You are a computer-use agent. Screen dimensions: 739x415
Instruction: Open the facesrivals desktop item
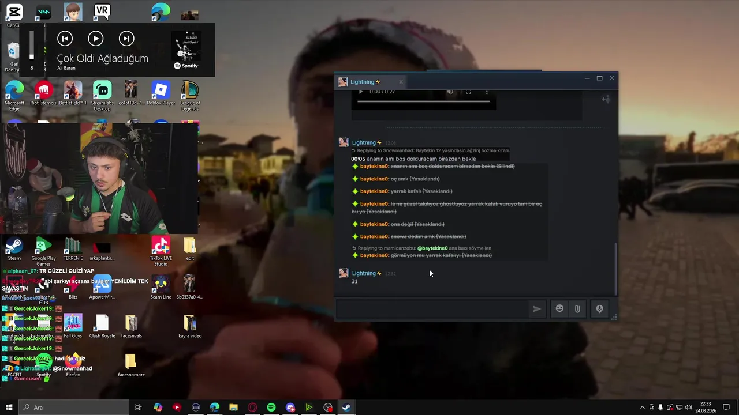click(131, 326)
